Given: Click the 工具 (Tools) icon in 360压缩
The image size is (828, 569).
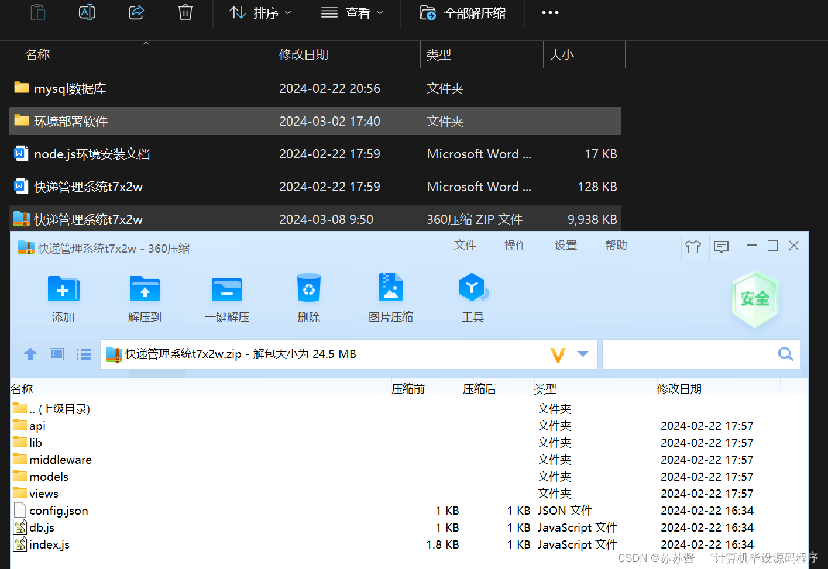Looking at the screenshot, I should point(473,297).
